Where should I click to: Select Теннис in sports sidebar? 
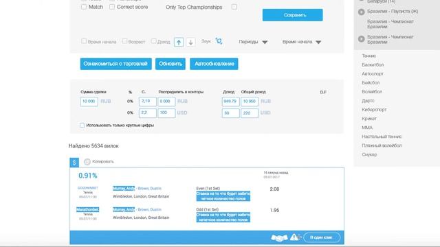tap(369, 56)
